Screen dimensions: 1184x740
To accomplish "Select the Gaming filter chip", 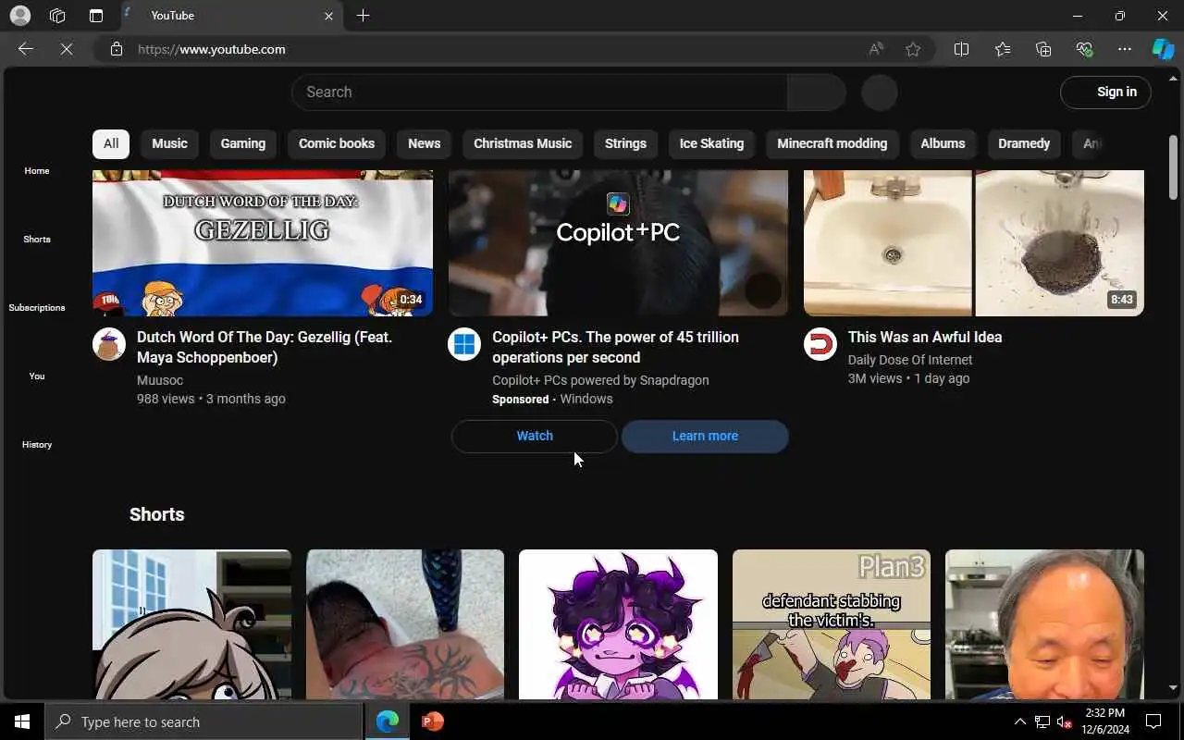I will (x=243, y=143).
